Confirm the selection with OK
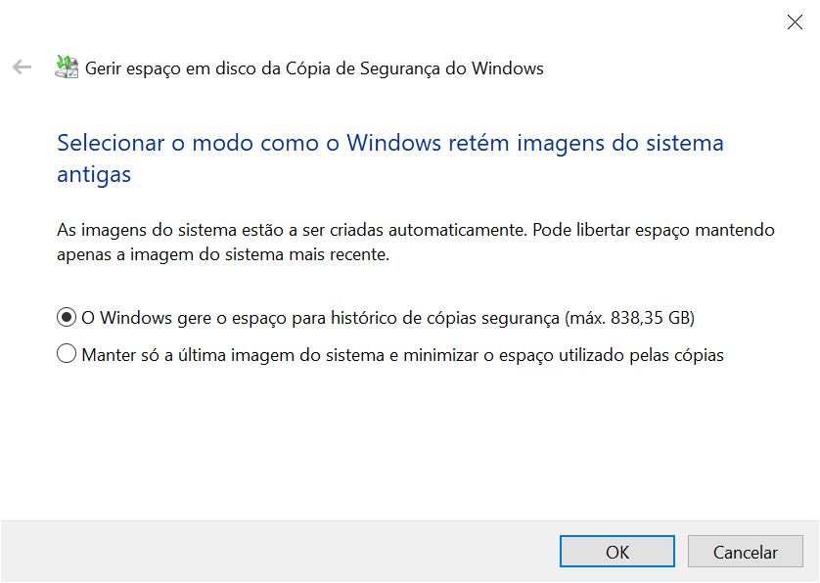Screen dimensions: 820x583 [x=617, y=552]
